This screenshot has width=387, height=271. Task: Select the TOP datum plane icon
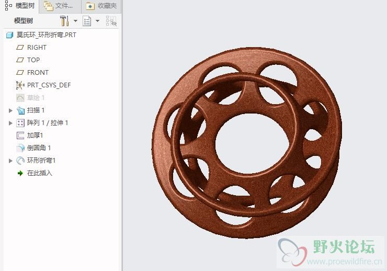(20, 60)
